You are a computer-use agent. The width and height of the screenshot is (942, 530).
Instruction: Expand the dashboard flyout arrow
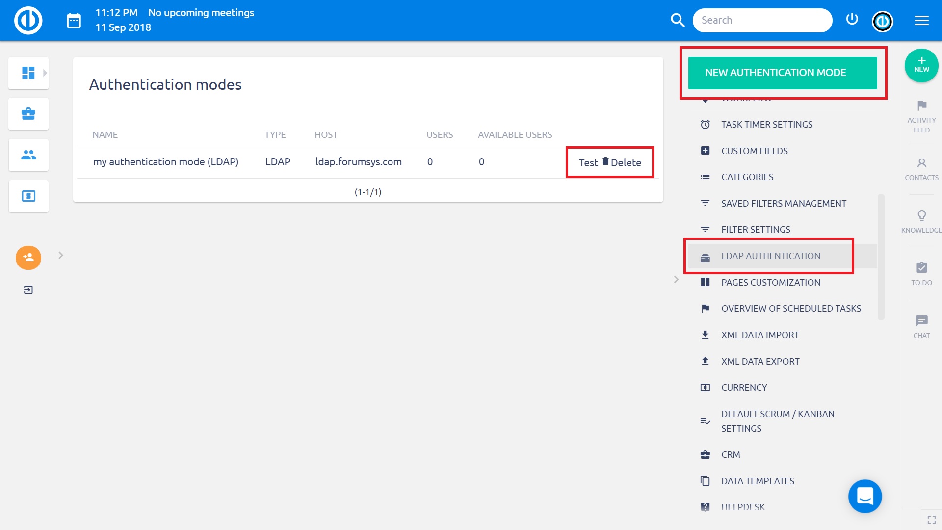(x=45, y=73)
